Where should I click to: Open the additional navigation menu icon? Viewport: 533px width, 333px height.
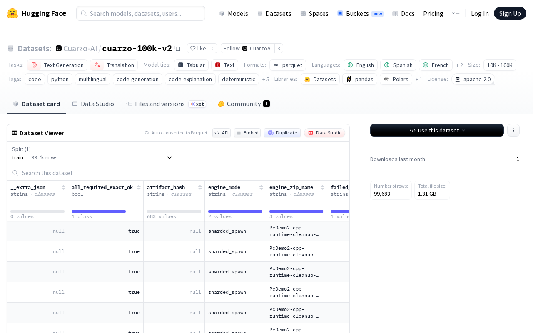(x=456, y=13)
